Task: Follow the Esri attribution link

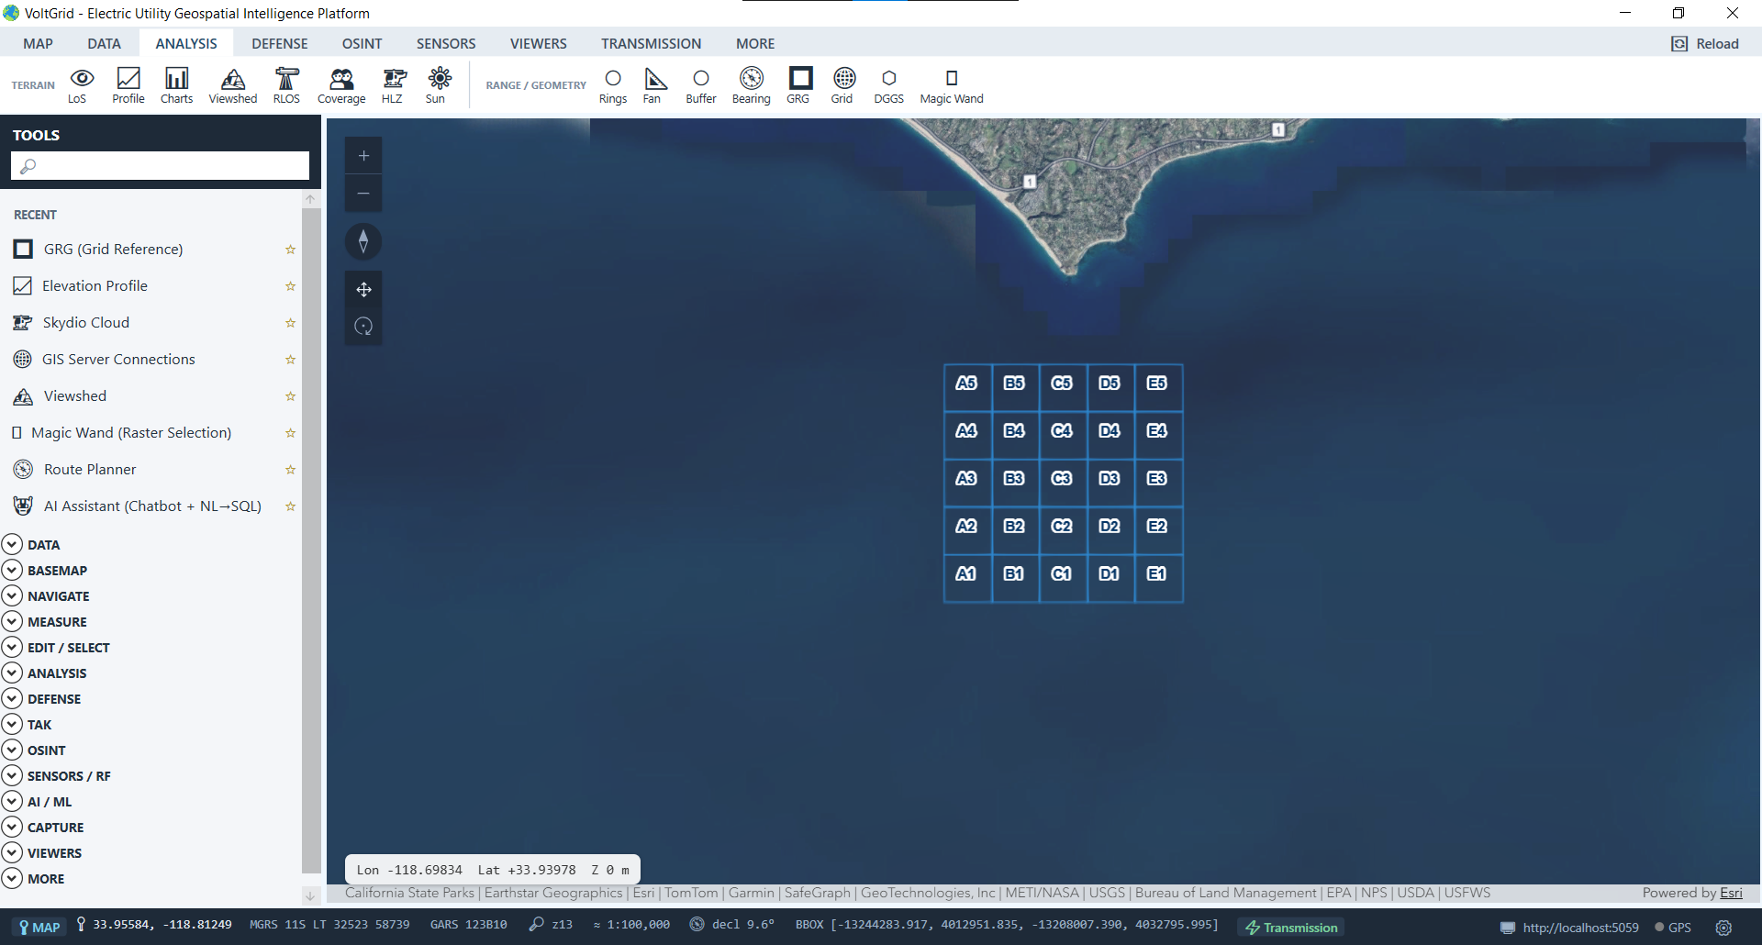Action: pyautogui.click(x=1731, y=893)
